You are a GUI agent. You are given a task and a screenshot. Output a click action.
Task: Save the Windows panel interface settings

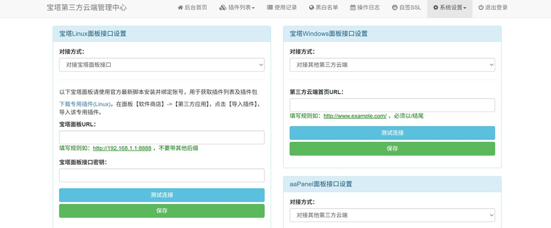tap(392, 149)
